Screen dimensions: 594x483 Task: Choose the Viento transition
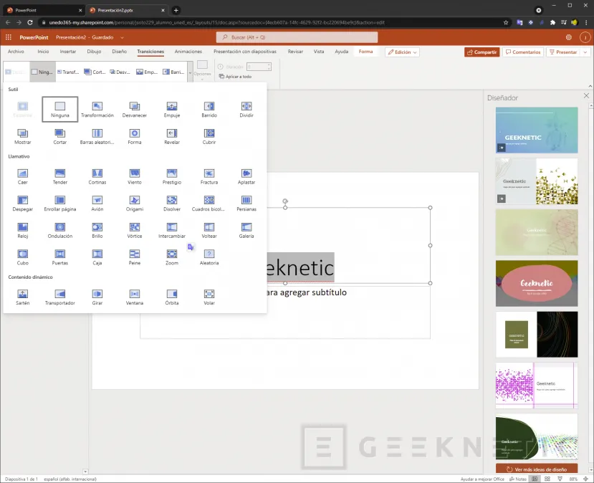135,176
